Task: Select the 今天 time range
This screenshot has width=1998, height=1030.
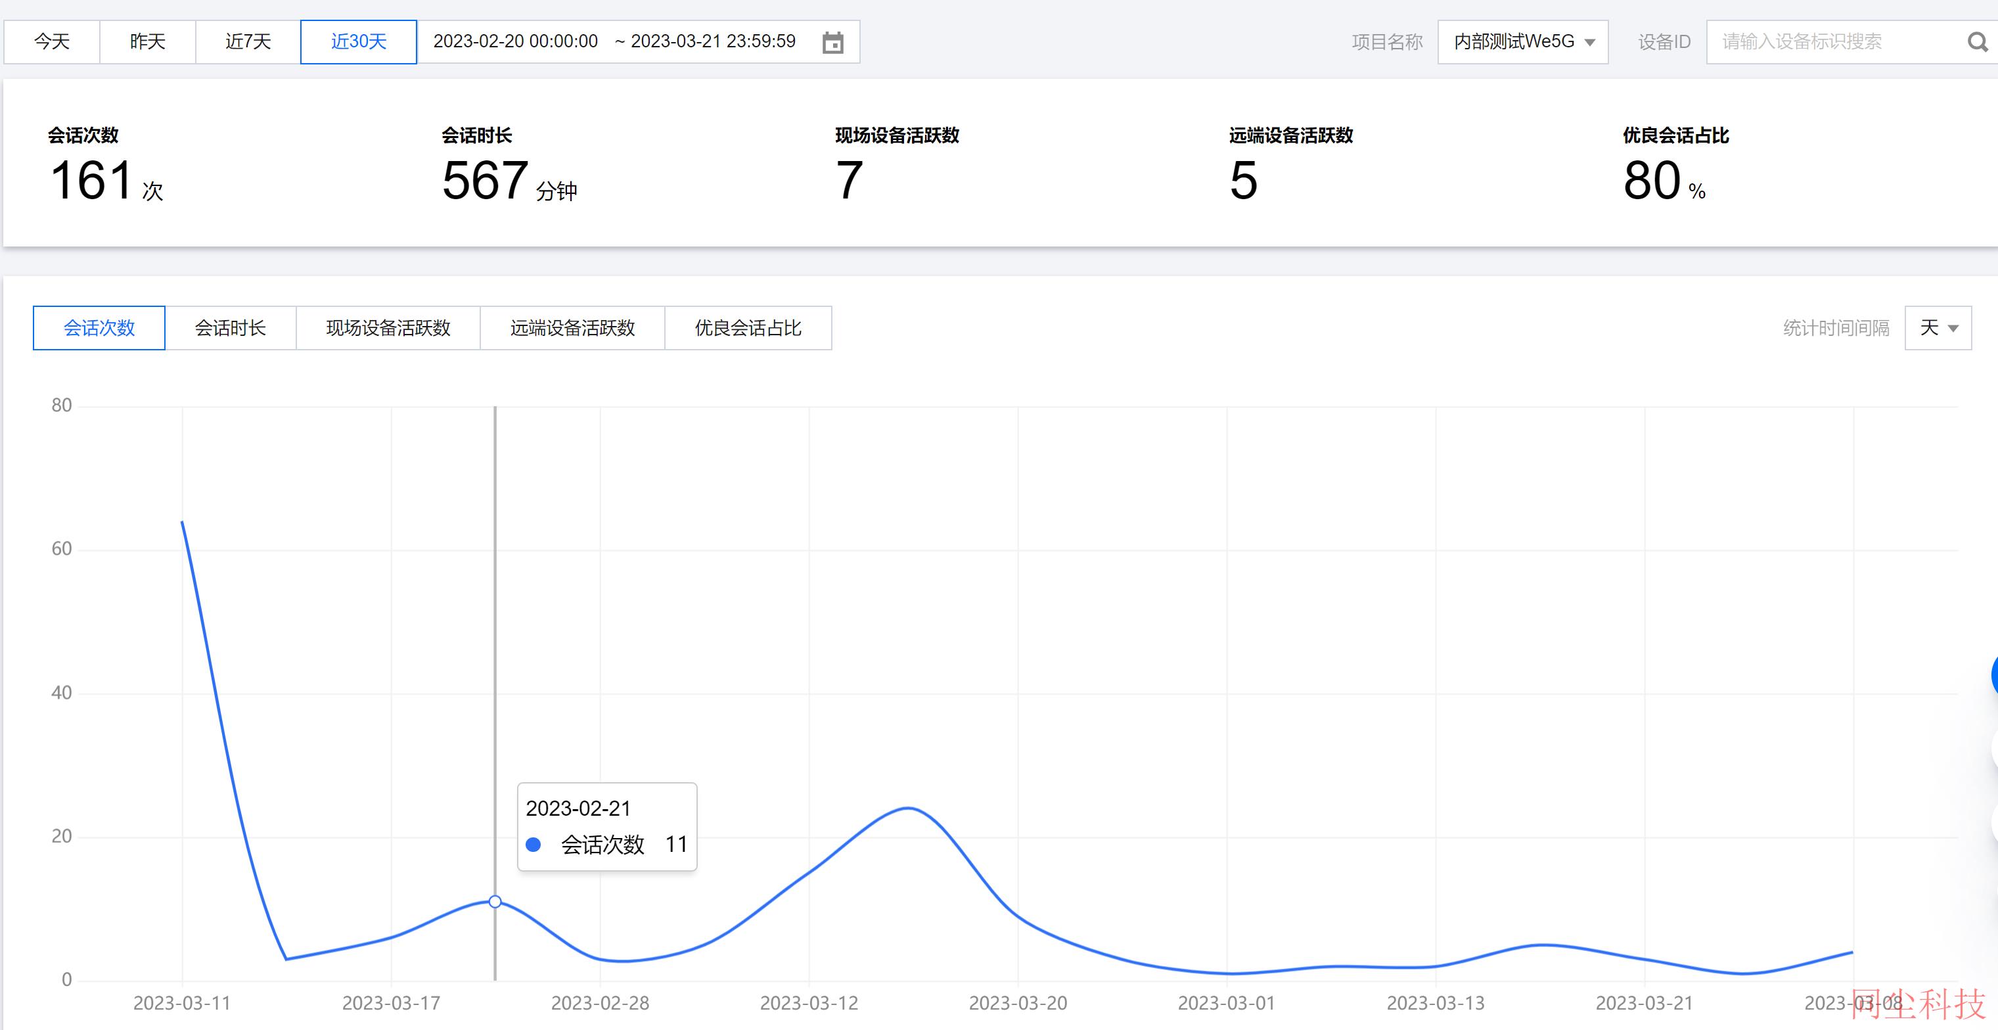Action: coord(52,42)
